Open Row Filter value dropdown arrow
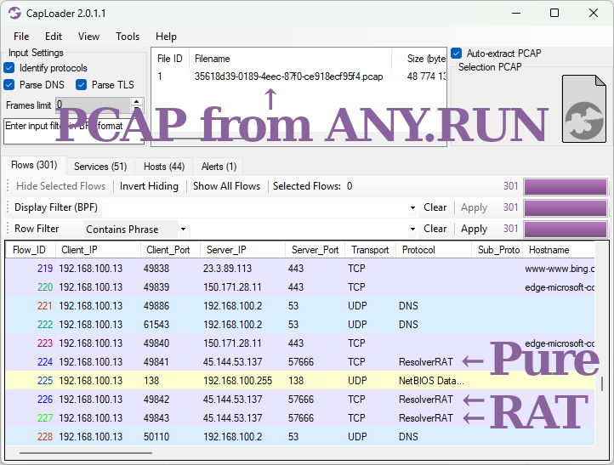 coord(412,229)
